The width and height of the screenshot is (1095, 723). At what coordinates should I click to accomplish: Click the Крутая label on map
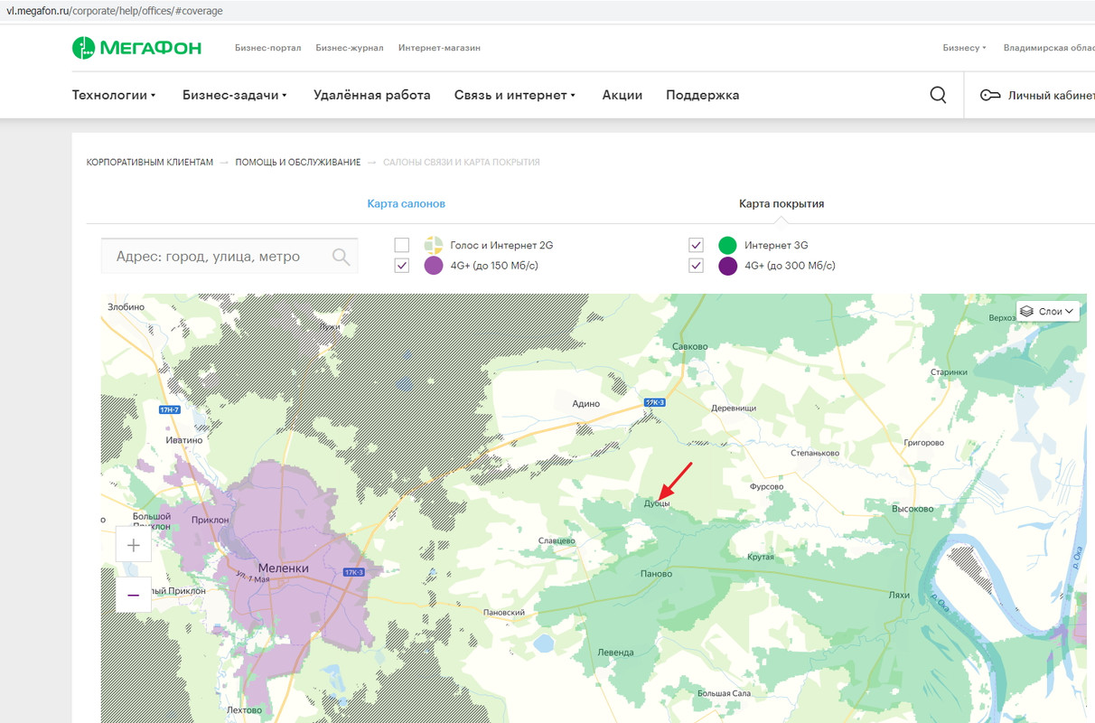pos(761,557)
